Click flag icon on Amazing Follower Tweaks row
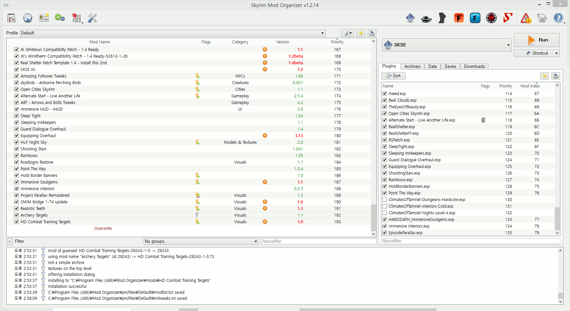This screenshot has height=311, width=570. [197, 76]
